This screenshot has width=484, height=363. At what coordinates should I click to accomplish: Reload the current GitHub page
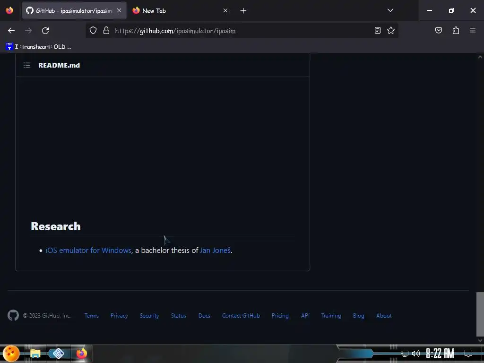(x=45, y=31)
